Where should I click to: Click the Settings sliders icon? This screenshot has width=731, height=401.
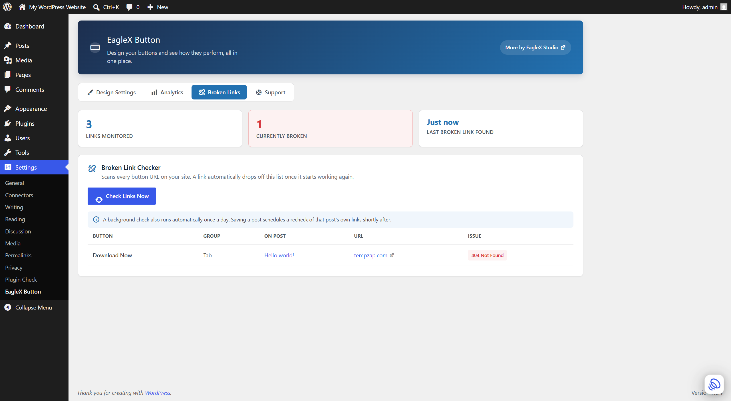(8, 167)
